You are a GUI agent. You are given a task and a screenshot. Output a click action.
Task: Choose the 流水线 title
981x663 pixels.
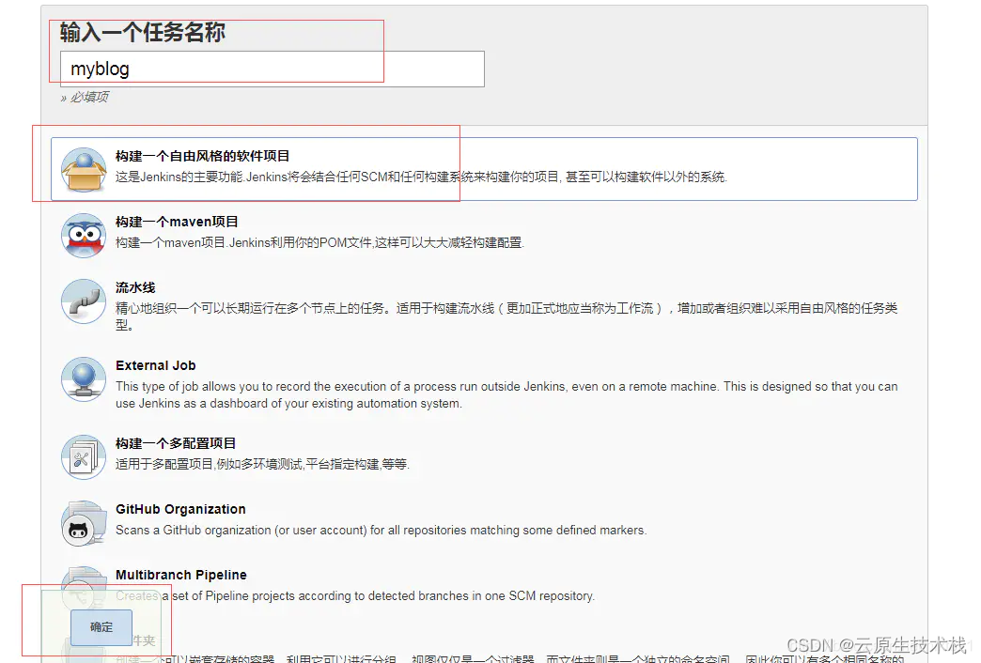(135, 287)
